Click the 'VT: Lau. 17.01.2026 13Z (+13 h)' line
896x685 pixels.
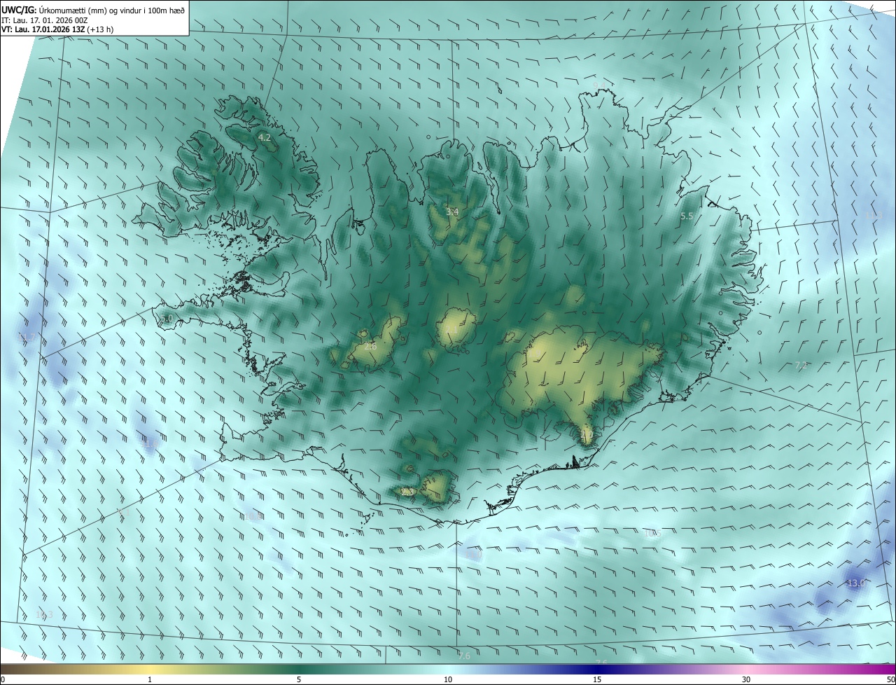click(x=57, y=29)
